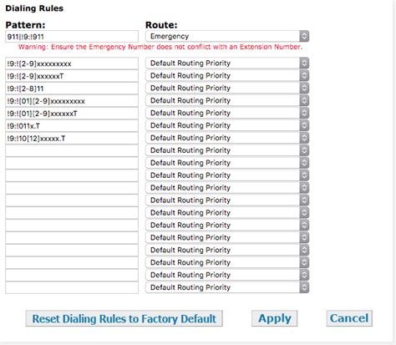Open the last Default Routing Priority dropdown

[x=227, y=287]
